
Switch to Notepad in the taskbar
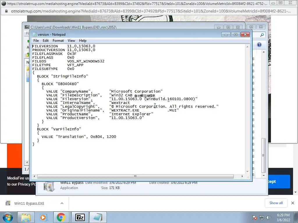(x=98, y=217)
